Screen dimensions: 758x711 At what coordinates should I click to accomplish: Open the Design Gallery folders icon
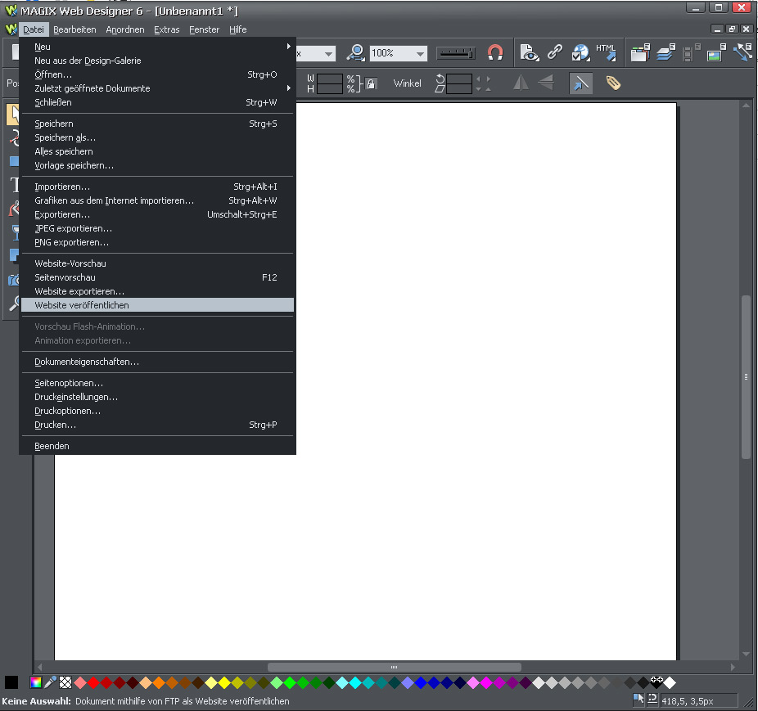click(640, 52)
